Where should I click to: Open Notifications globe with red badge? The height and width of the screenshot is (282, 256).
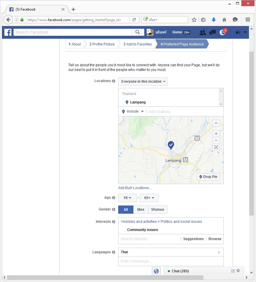click(x=223, y=32)
